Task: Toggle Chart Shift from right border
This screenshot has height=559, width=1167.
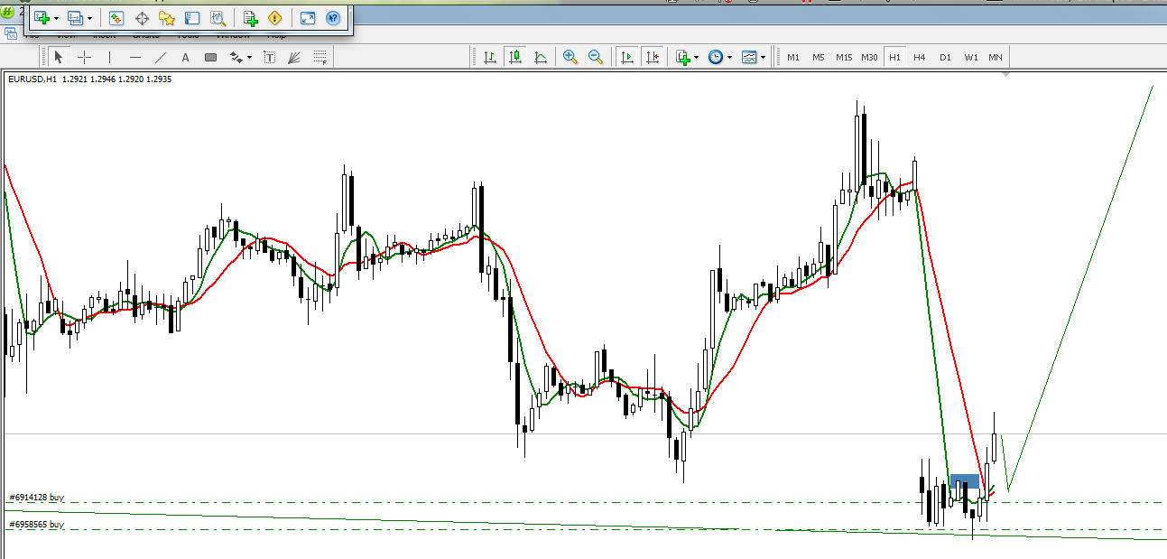Action: coord(653,57)
